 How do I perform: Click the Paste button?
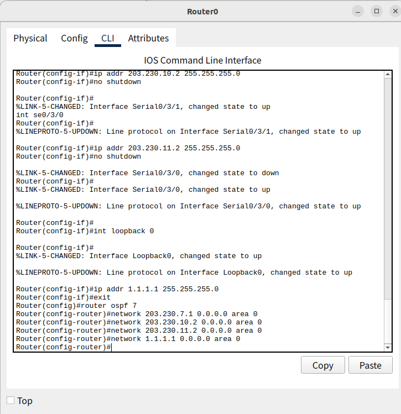(x=371, y=365)
